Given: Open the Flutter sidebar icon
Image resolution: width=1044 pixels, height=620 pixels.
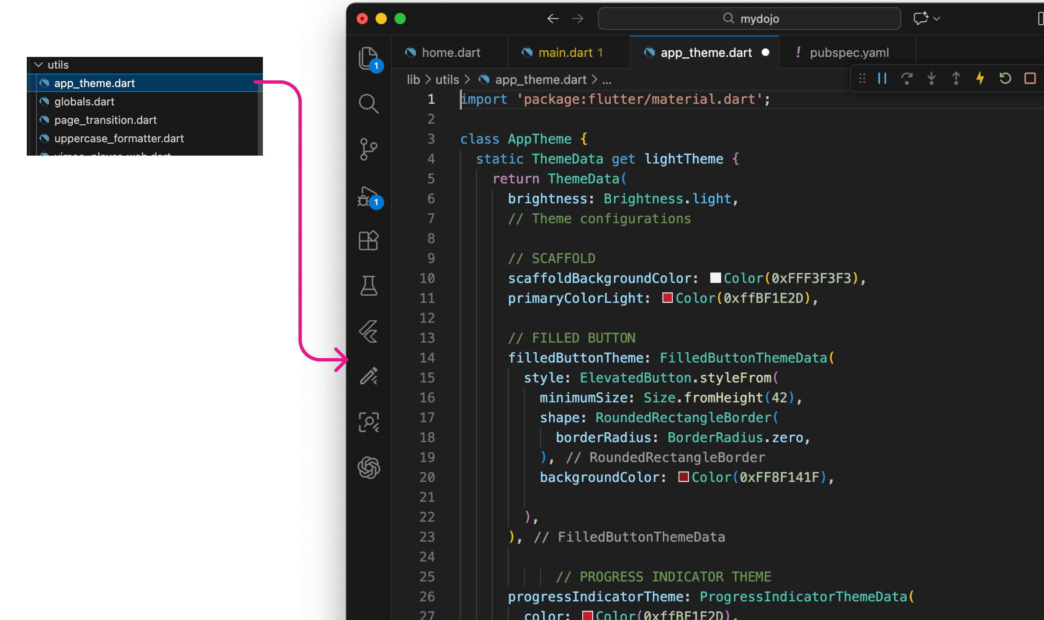Looking at the screenshot, I should point(368,331).
